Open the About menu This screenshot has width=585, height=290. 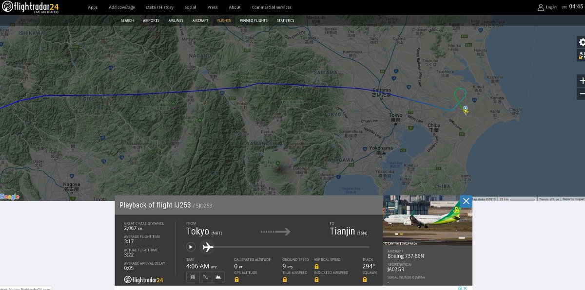(x=235, y=7)
